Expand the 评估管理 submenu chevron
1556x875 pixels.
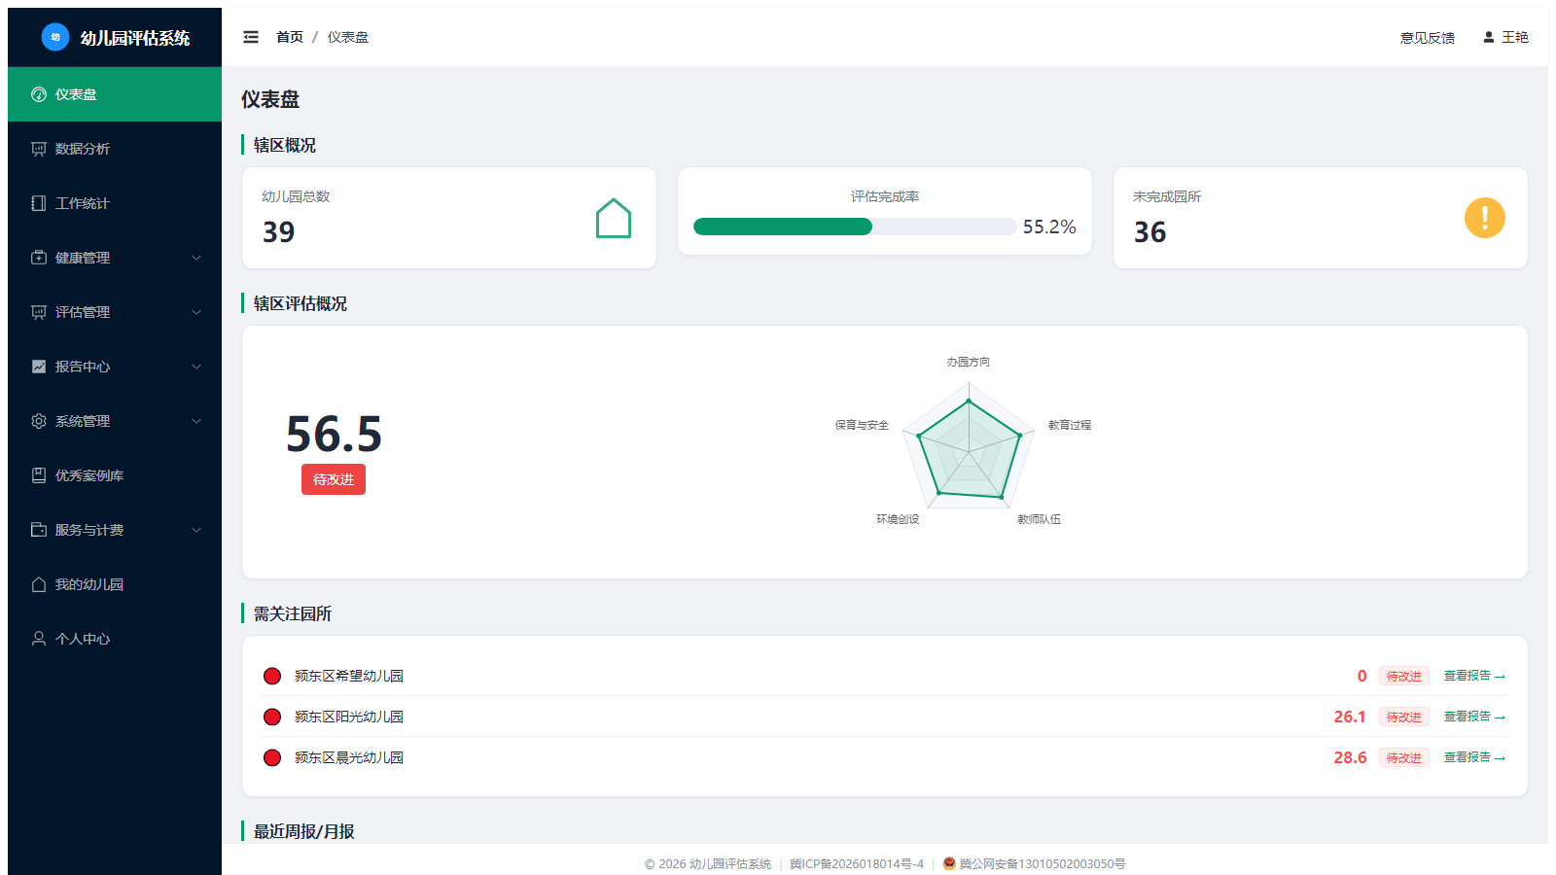coord(196,312)
